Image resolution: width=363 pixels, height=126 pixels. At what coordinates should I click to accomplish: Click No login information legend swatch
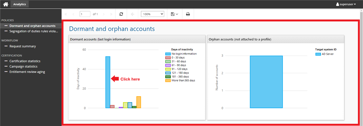168,54
